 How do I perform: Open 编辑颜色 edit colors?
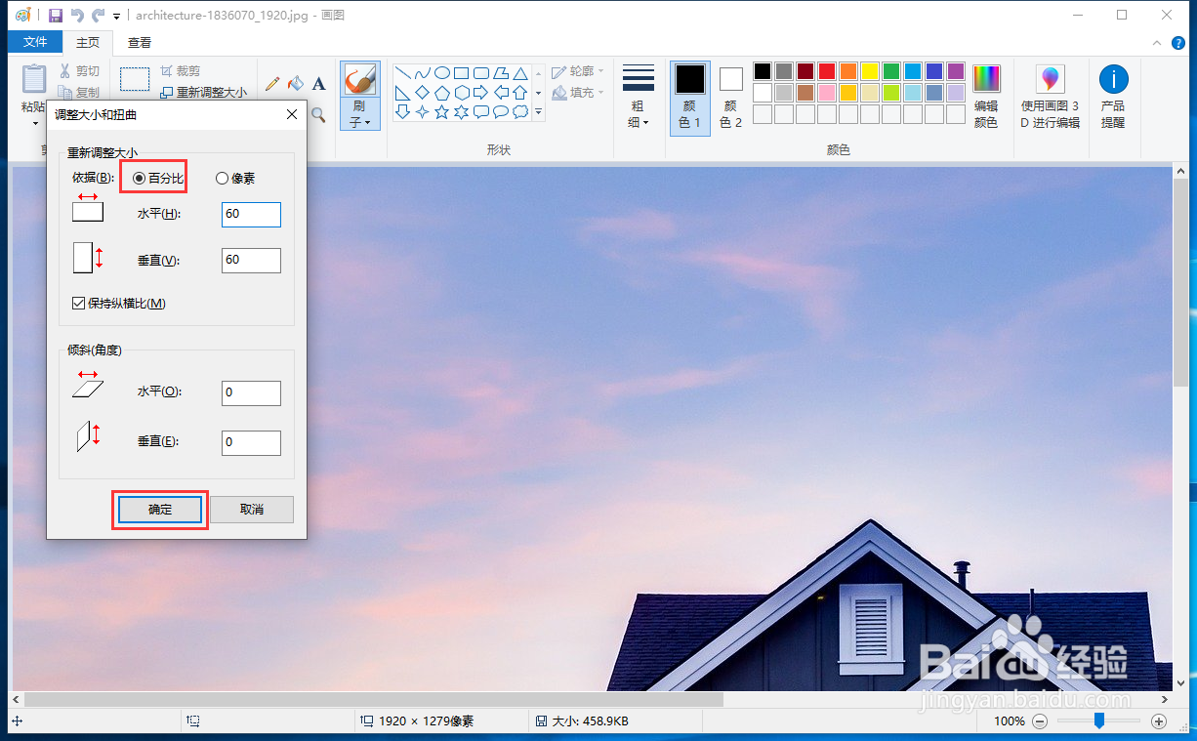tap(986, 97)
